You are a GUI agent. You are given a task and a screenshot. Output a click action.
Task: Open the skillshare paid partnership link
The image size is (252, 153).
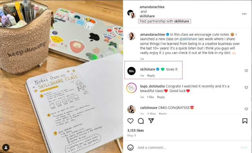click(x=182, y=21)
